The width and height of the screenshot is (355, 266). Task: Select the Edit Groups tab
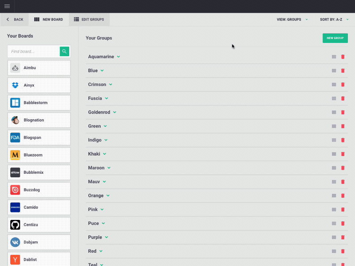[x=89, y=20]
